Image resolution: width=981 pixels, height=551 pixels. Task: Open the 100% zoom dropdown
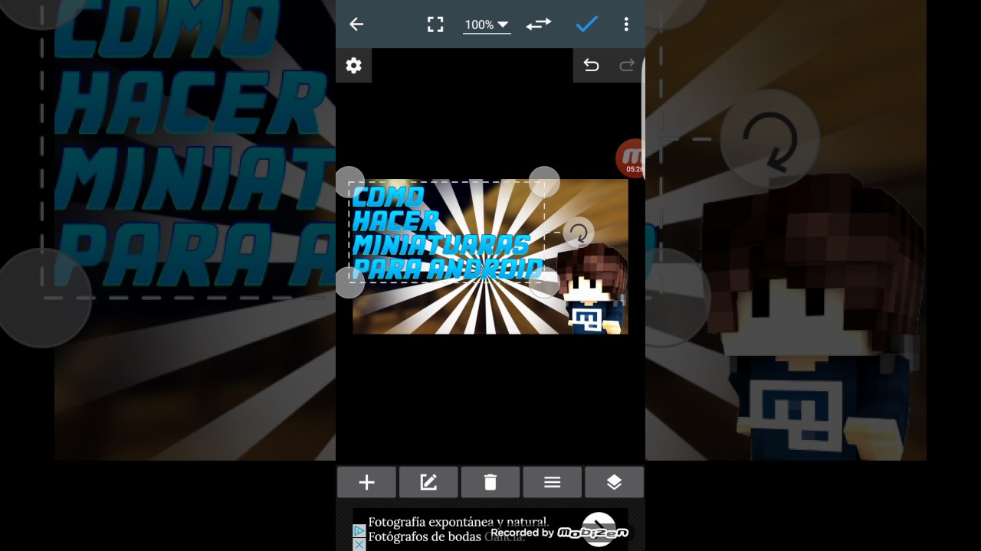[x=486, y=24]
